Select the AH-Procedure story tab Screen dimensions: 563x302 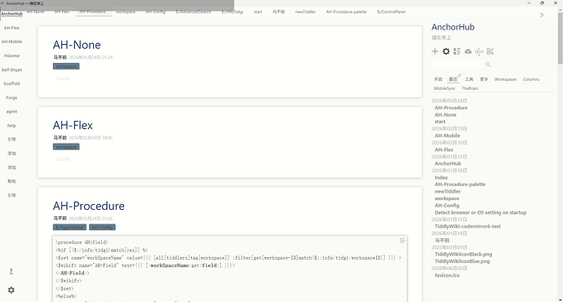point(93,11)
